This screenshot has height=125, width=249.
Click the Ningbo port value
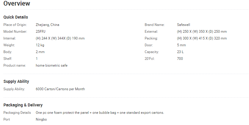[x=41, y=119]
